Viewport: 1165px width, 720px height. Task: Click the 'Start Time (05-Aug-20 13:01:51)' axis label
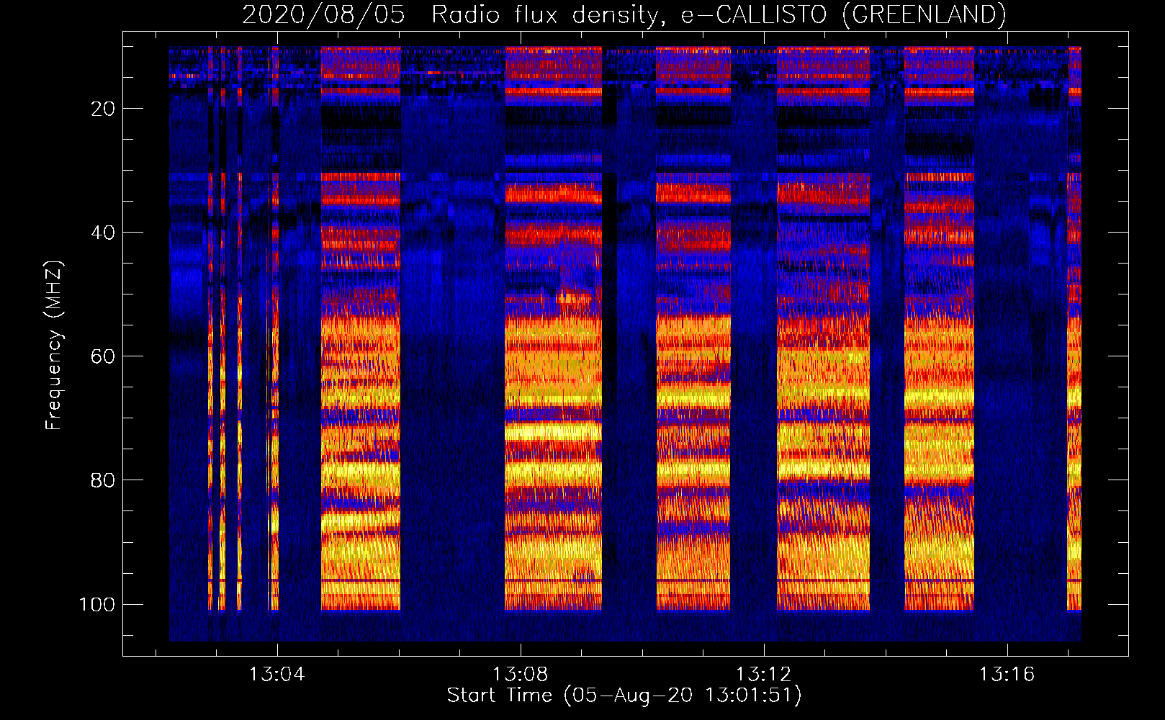(x=624, y=696)
